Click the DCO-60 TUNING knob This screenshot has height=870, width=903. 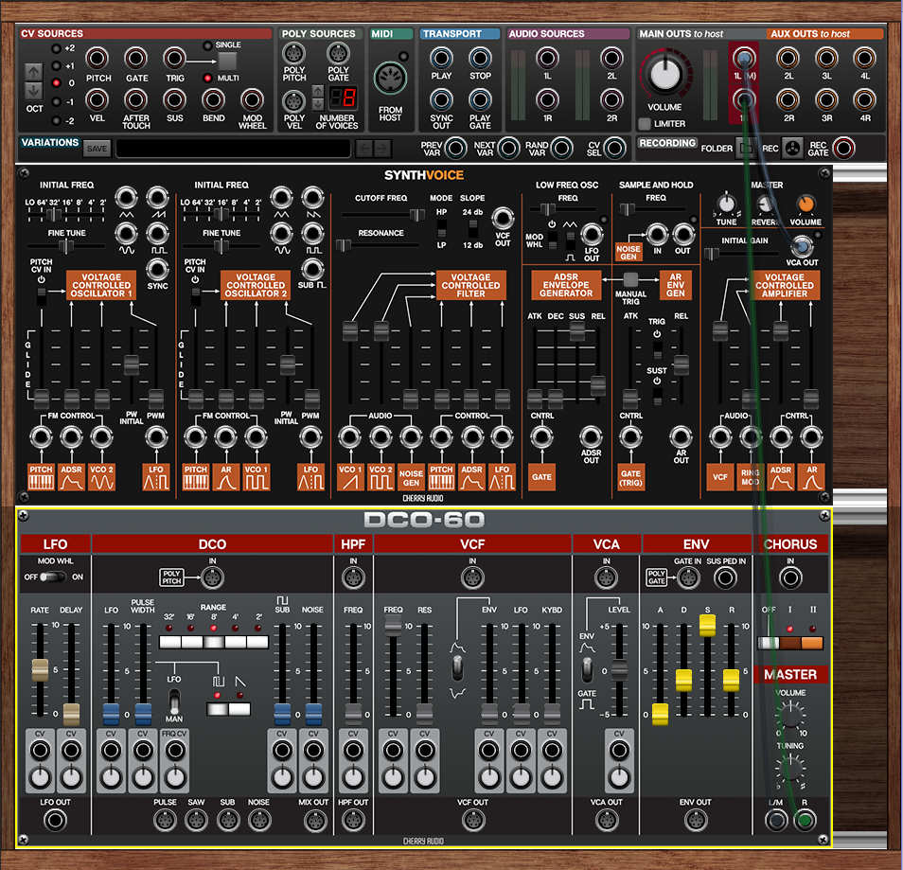click(x=790, y=768)
